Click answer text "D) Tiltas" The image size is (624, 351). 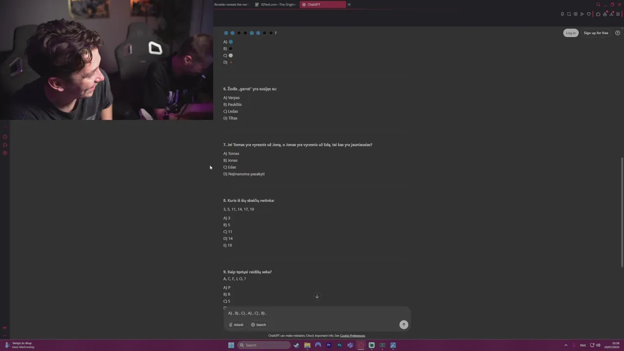click(x=231, y=118)
